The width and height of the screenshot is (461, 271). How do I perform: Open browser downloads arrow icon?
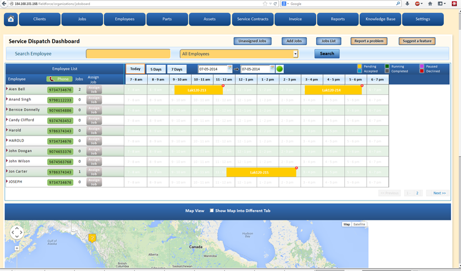click(407, 3)
